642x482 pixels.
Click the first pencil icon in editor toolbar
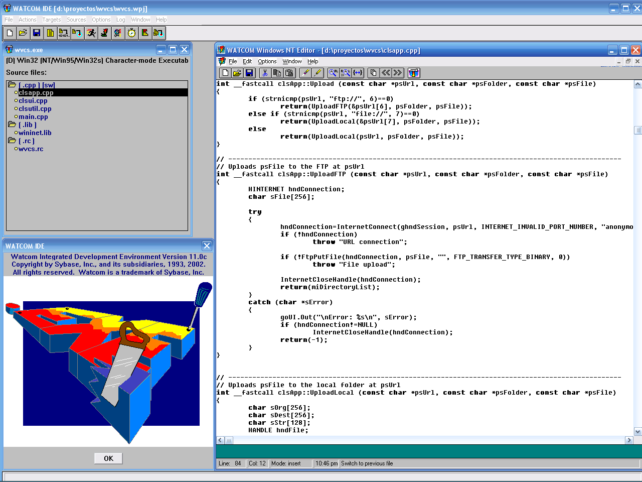305,73
